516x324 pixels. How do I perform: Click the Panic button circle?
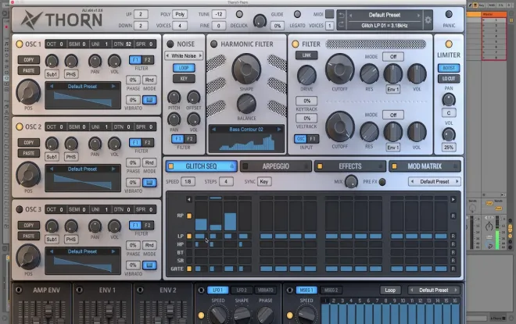point(449,14)
